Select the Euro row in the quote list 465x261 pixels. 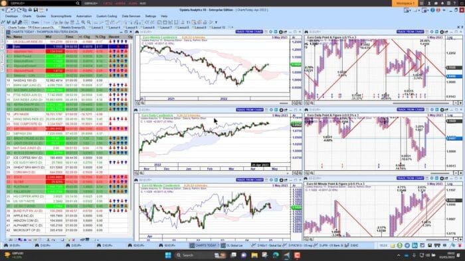pos(68,47)
